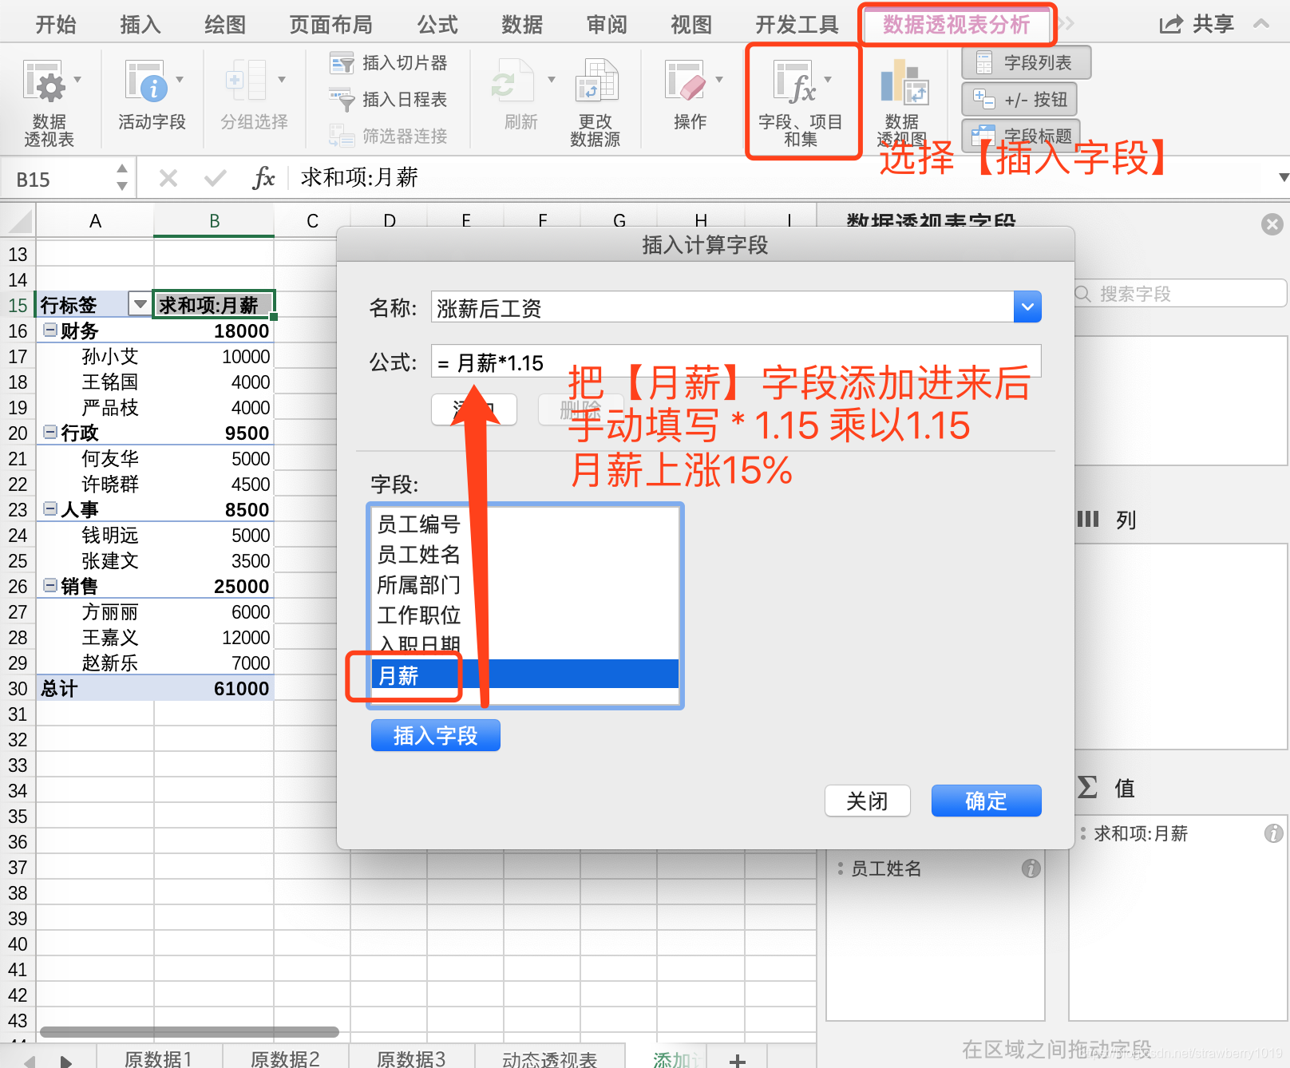Open the 开始 ribbon tab
The width and height of the screenshot is (1290, 1068).
56,25
